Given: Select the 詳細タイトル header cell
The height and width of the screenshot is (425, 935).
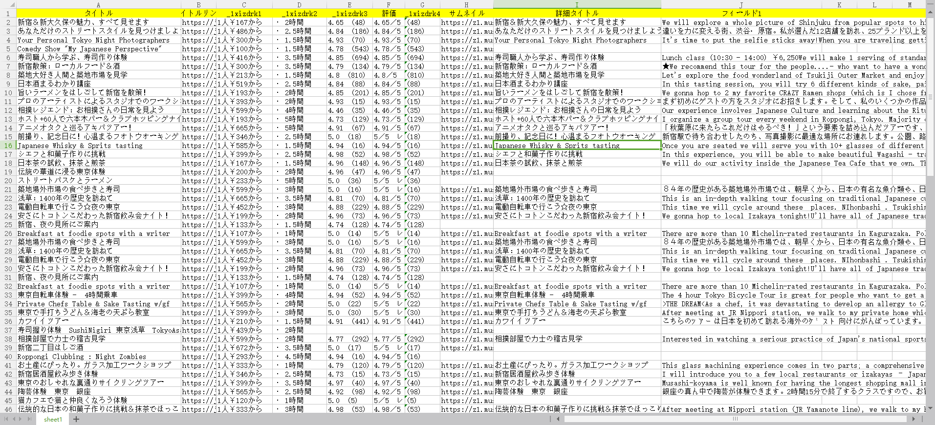Looking at the screenshot, I should 577,13.
